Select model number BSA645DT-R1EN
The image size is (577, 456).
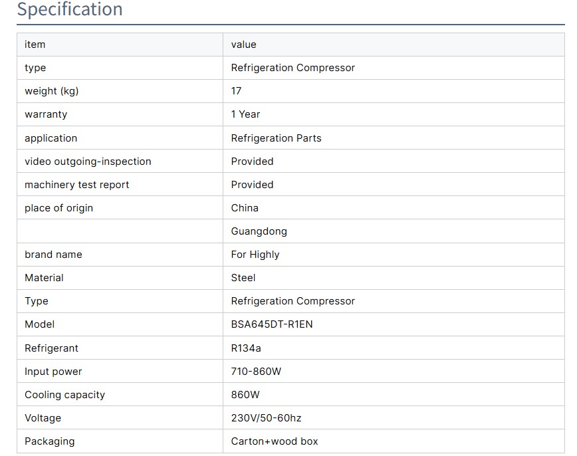271,324
